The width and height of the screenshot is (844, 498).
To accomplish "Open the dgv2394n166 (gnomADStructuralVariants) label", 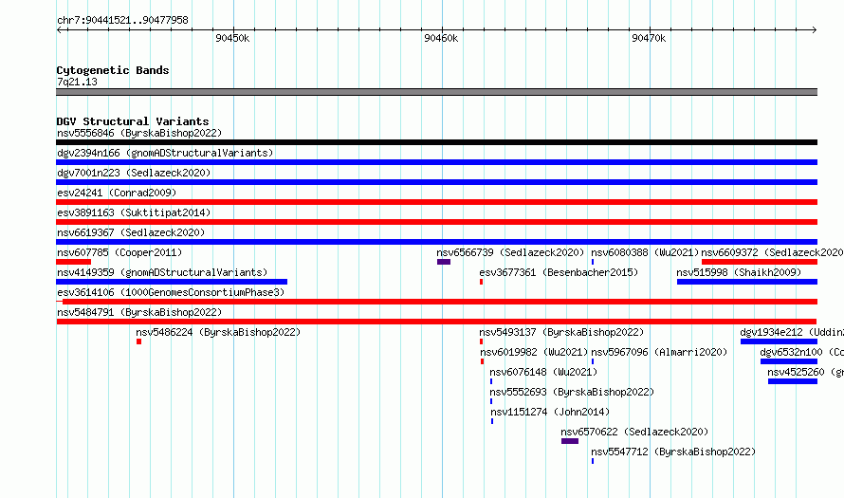I will tap(165, 153).
